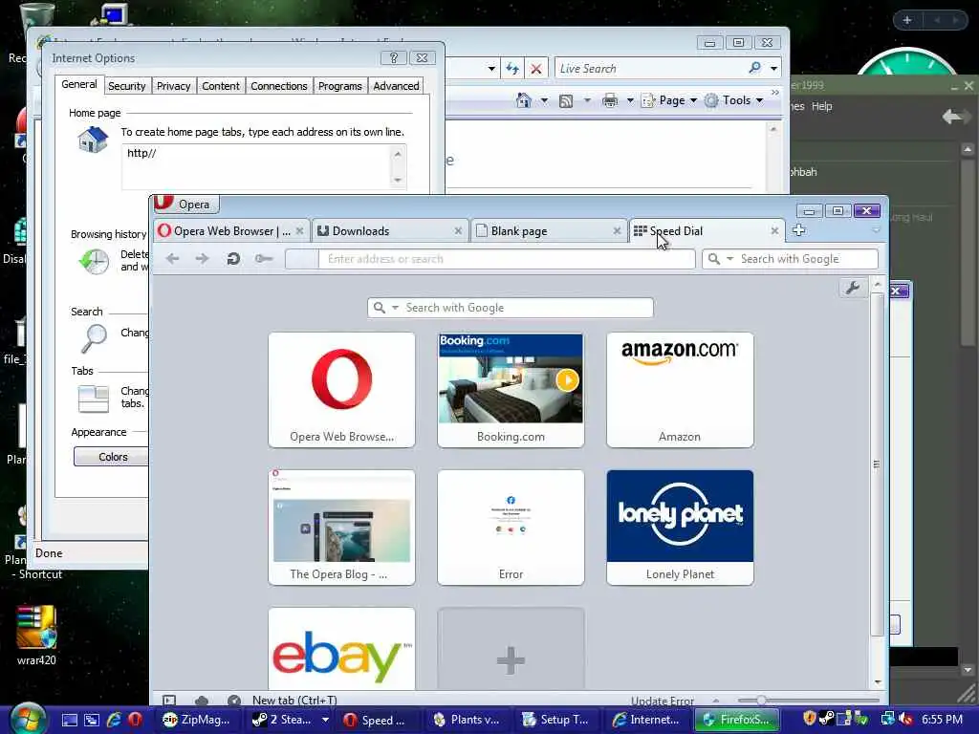The image size is (979, 734).
Task: Select the Speed Dial tab
Action: click(707, 231)
